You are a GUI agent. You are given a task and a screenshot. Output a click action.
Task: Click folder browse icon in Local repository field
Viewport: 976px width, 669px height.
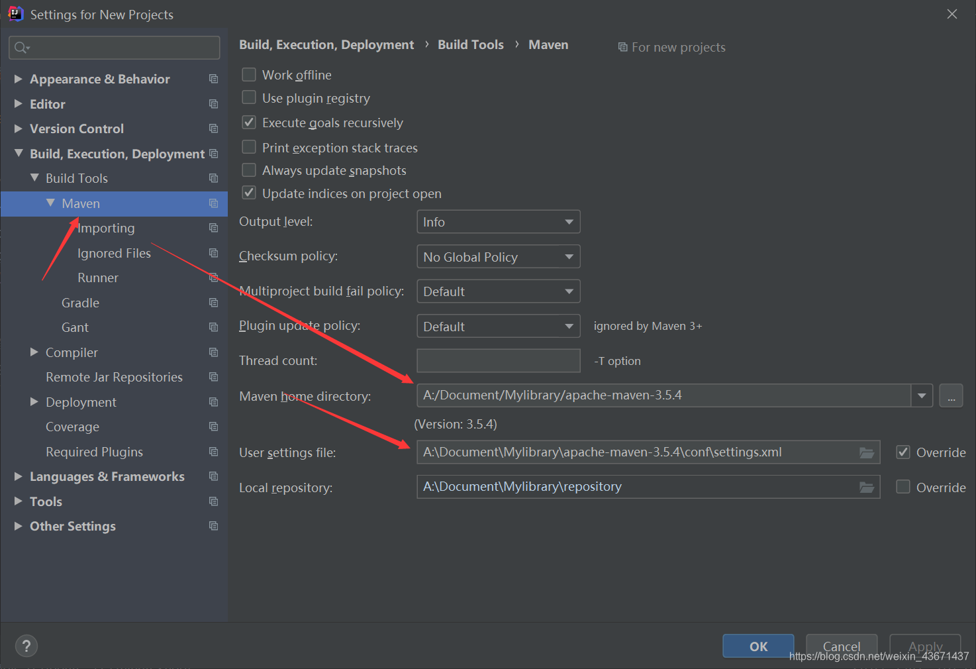click(866, 487)
